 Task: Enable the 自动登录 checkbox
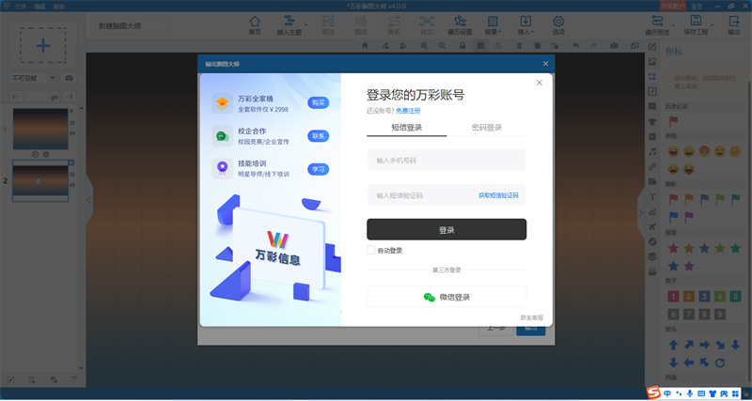tap(370, 250)
